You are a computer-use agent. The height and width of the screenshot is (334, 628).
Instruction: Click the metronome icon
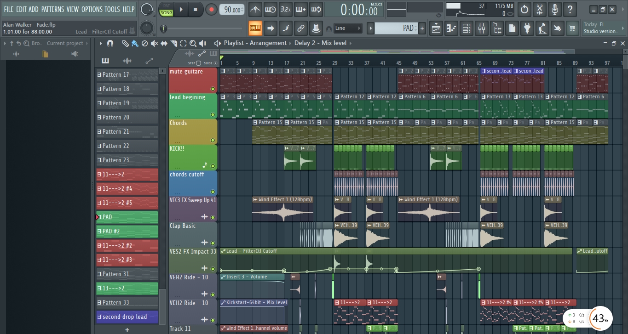coord(255,9)
